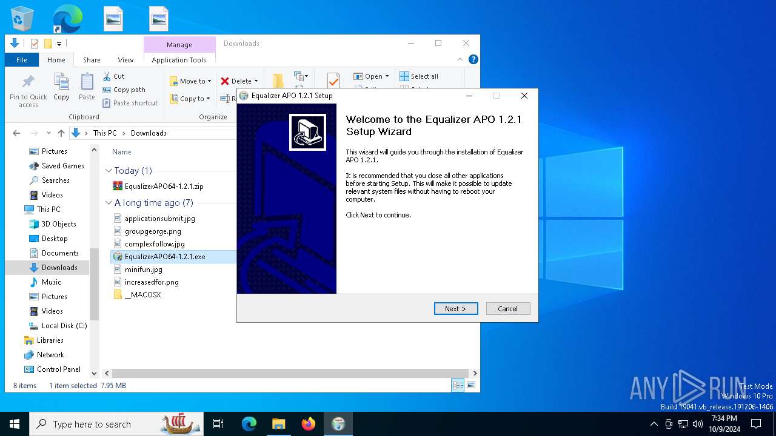The height and width of the screenshot is (436, 776).
Task: Click the navigation pane vertical scrollbar
Action: point(94,283)
